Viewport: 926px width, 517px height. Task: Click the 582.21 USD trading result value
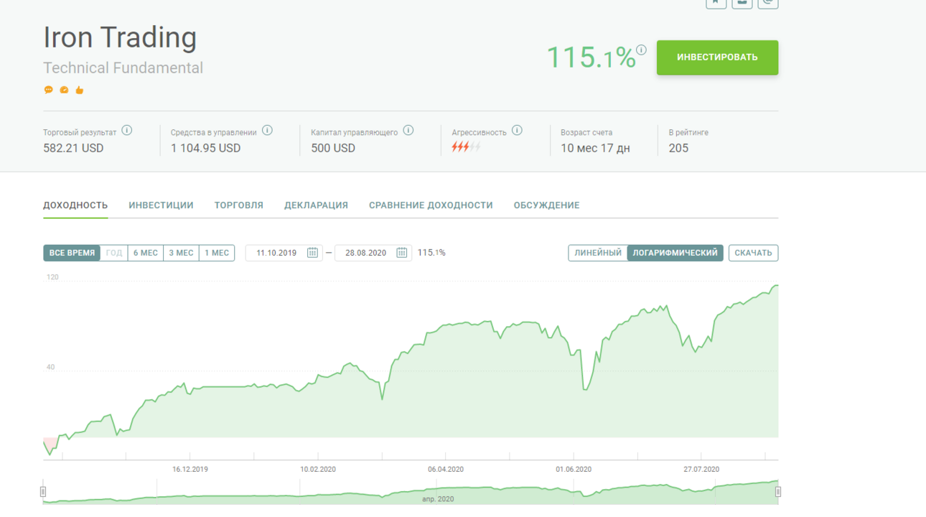[x=73, y=148]
